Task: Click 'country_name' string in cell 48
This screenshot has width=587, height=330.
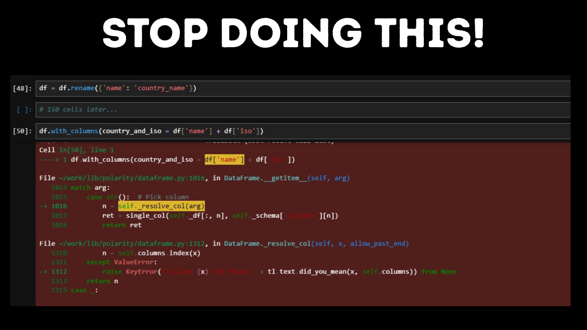Action: point(162,88)
